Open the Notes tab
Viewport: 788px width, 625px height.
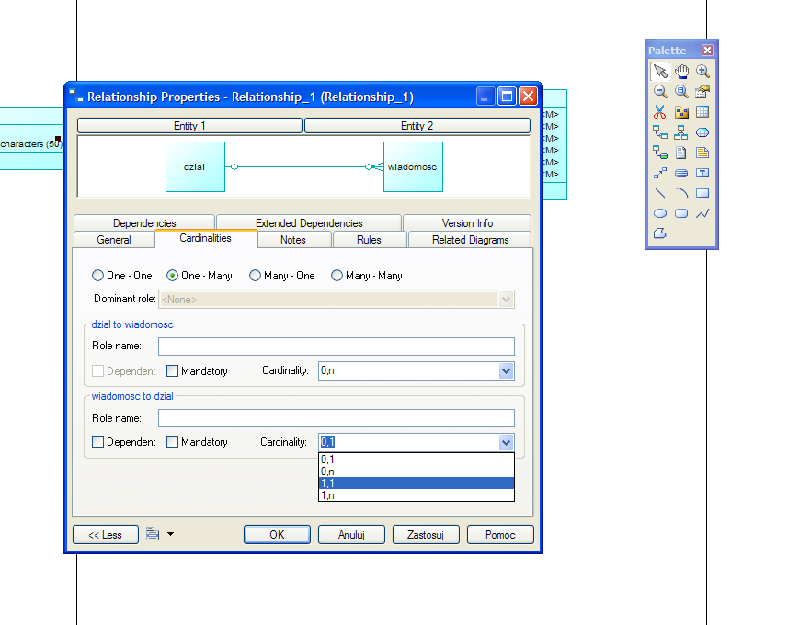pyautogui.click(x=293, y=240)
